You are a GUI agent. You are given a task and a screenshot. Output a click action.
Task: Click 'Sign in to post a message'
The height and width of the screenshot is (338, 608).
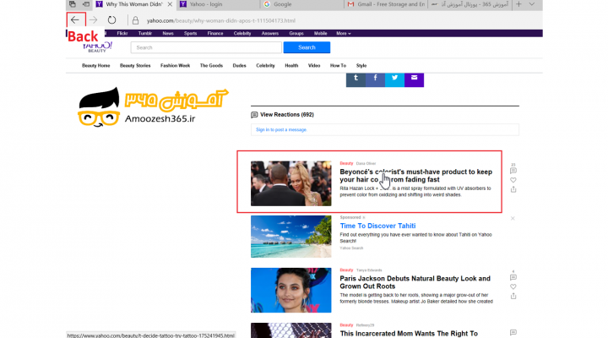(x=281, y=129)
